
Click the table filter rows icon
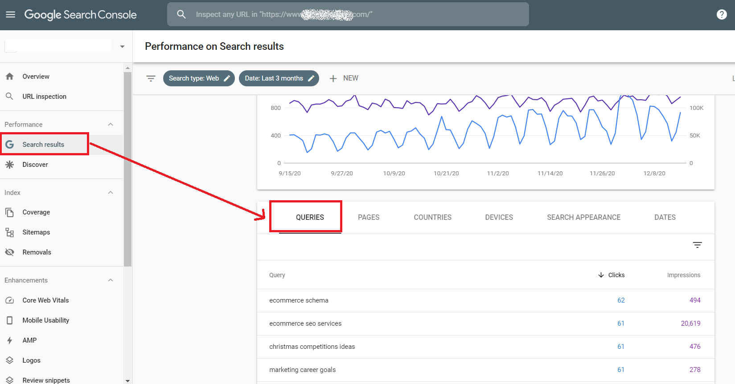click(698, 245)
